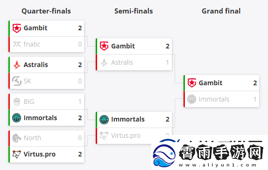Open Virtus.pro team name in quarter-finals
Viewport: 268px width, 170px height.
click(x=40, y=154)
